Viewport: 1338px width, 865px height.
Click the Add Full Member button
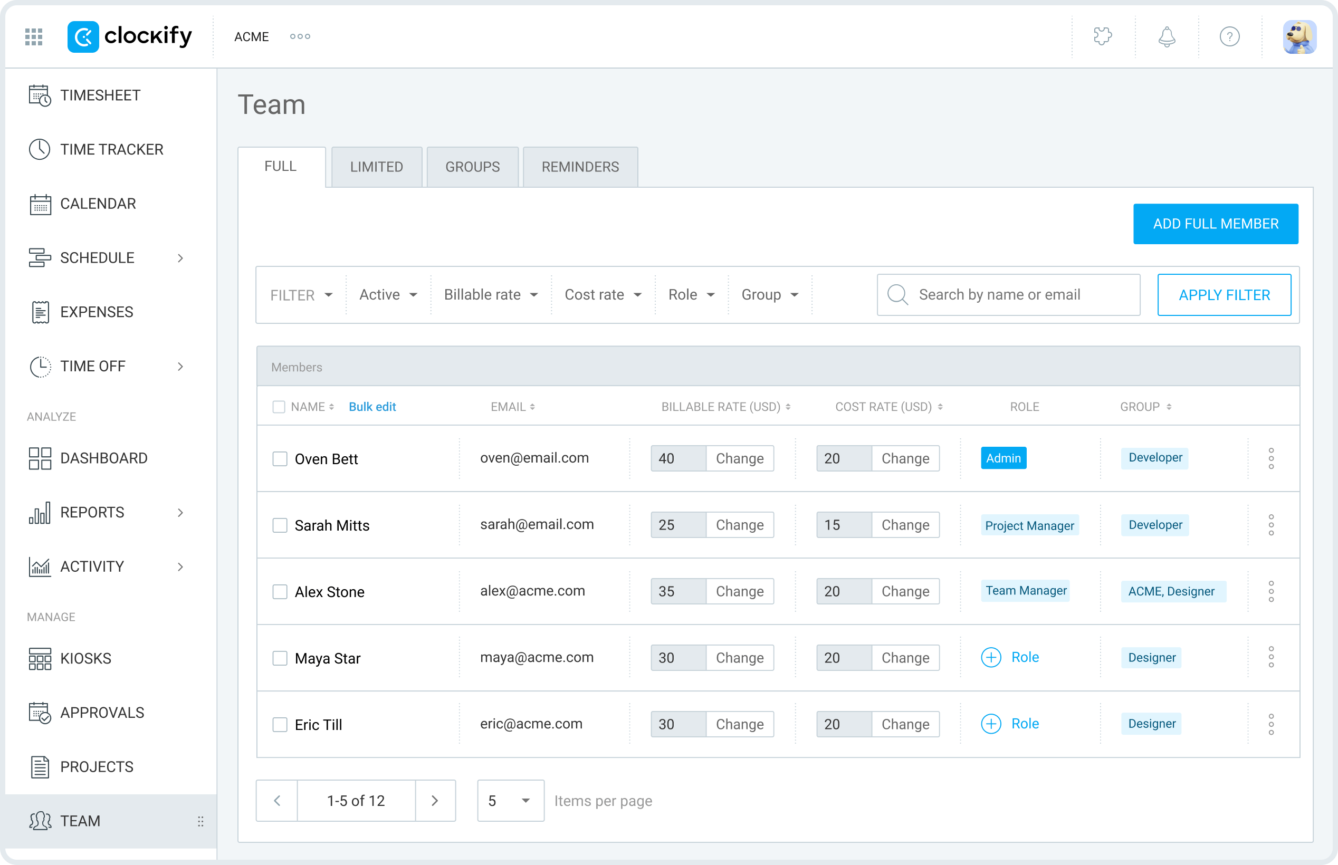[x=1216, y=224]
